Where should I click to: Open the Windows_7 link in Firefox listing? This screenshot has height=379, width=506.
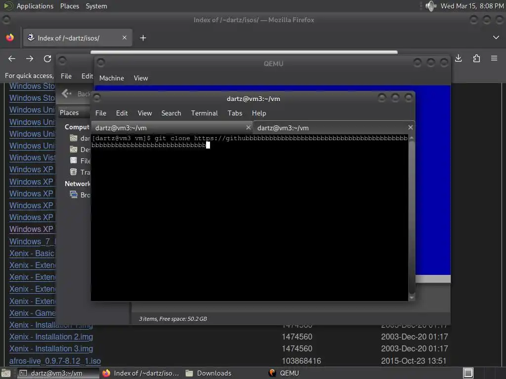pos(32,241)
